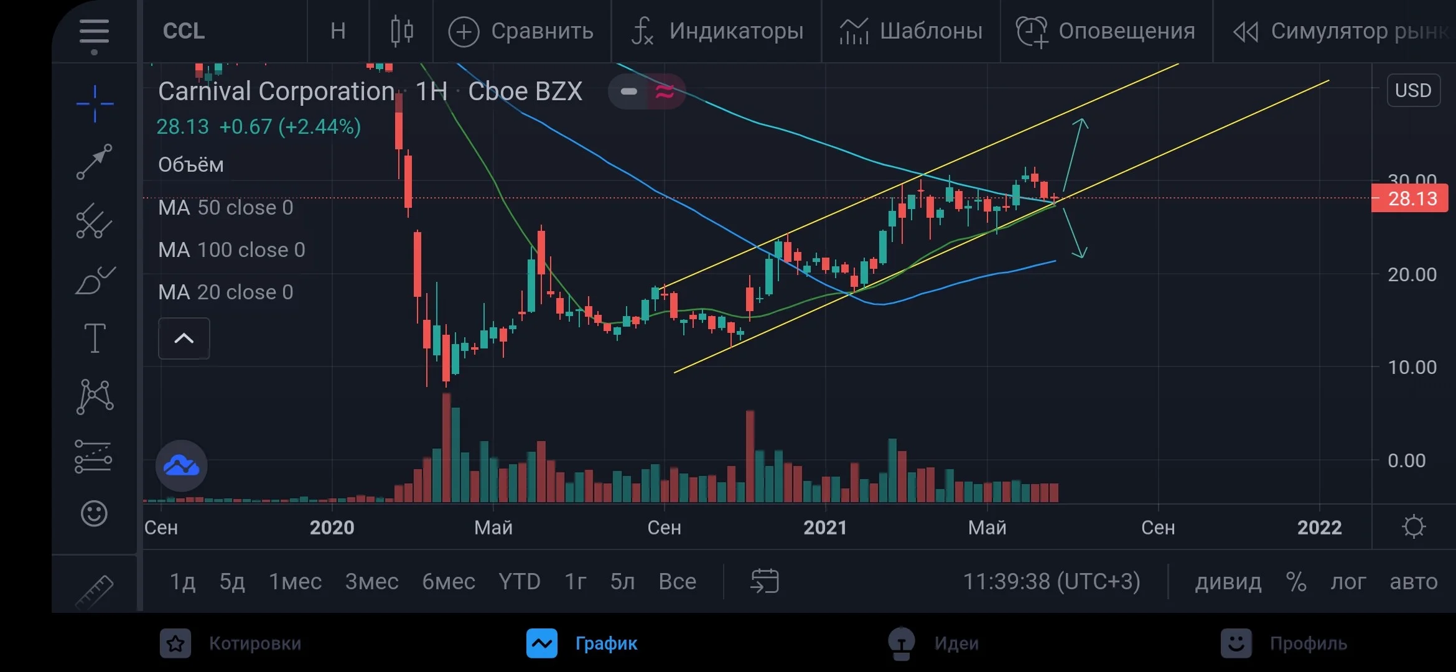Set range to YTD
This screenshot has height=672, width=1456.
(x=520, y=582)
